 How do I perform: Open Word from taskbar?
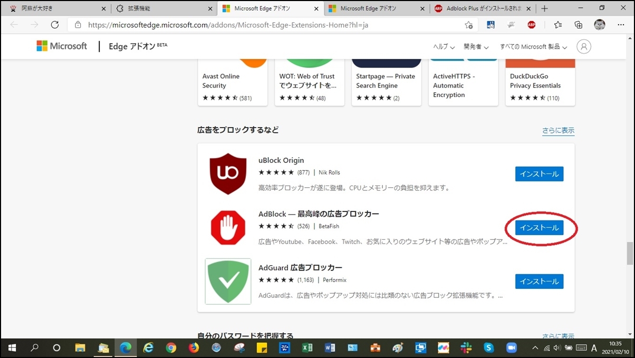[330, 348]
